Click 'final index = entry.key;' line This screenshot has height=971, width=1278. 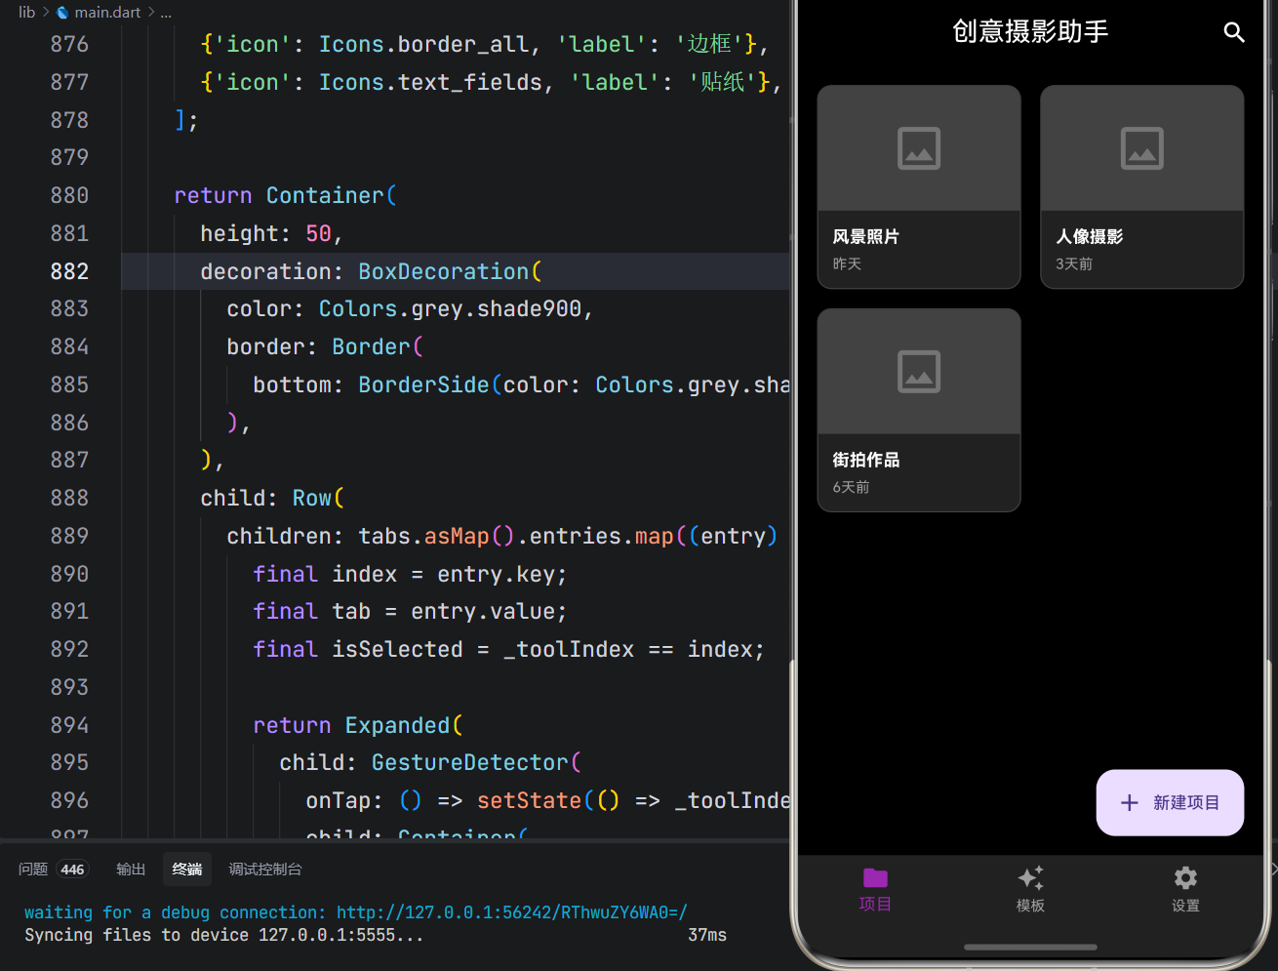(410, 574)
